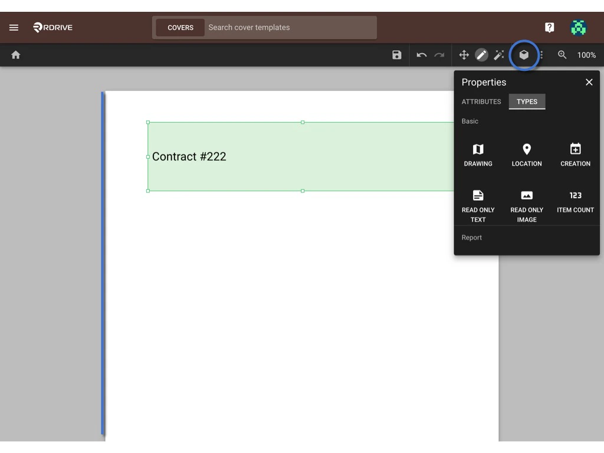Open the Properties panel via cube icon
Image resolution: width=604 pixels, height=453 pixels.
pos(524,55)
